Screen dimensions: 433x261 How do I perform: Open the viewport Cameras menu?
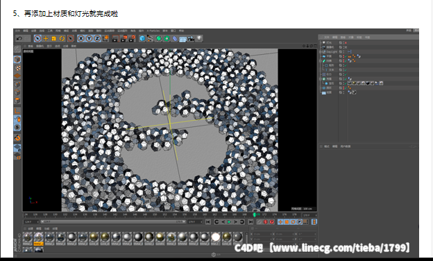tap(40, 46)
